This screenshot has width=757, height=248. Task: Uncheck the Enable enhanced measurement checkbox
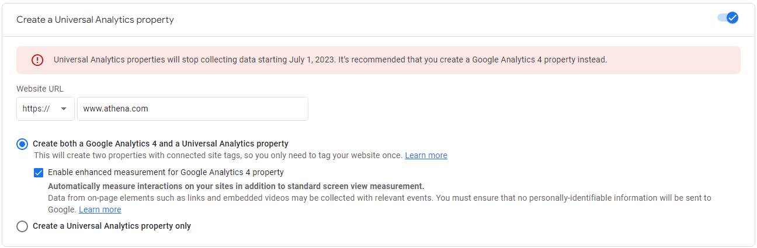coord(39,173)
